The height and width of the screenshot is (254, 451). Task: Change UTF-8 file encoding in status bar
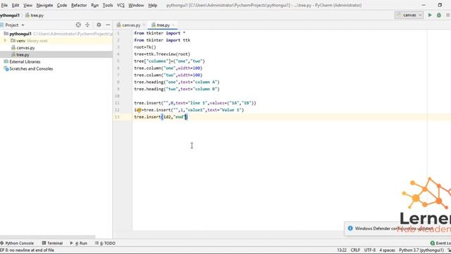tap(369, 250)
